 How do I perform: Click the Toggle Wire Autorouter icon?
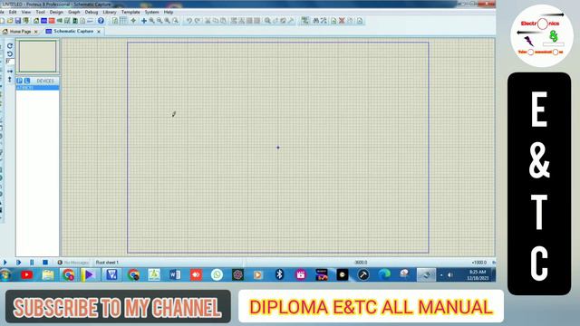pyautogui.click(x=304, y=21)
